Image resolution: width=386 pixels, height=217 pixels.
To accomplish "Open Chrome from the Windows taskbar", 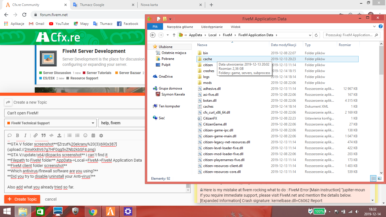I will pyautogui.click(x=92, y=211).
